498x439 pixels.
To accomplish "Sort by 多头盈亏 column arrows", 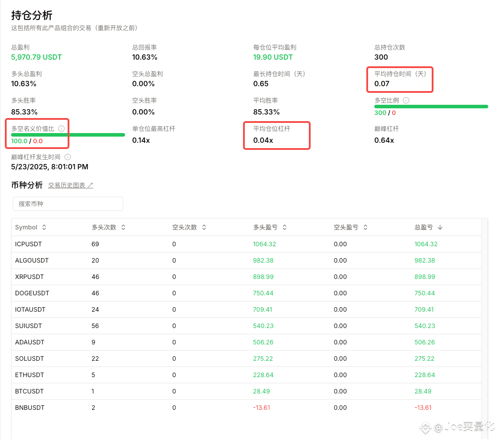I will tap(285, 227).
